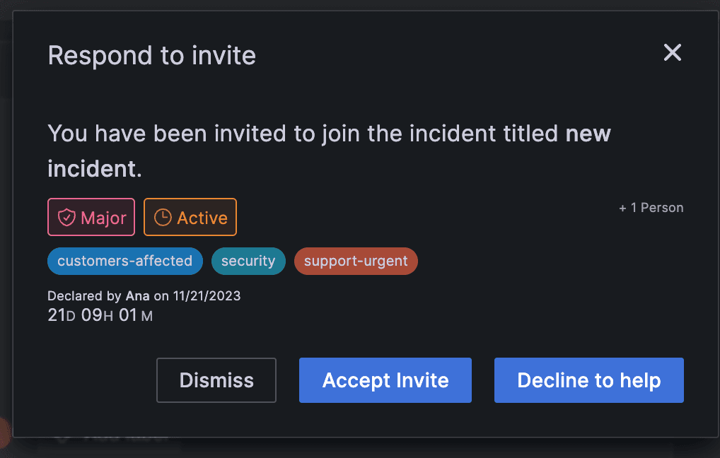Click the customers-affected tag

124,261
